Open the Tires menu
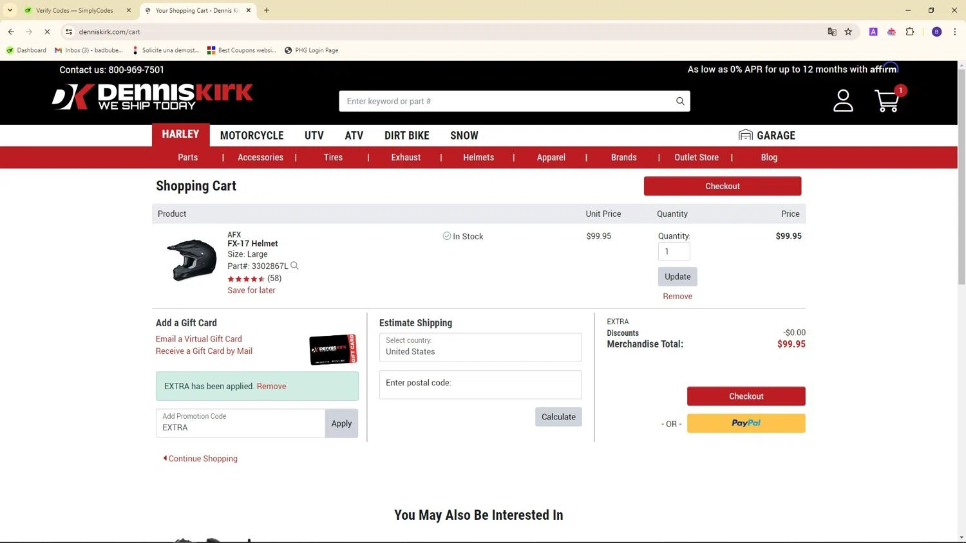The image size is (966, 543). (333, 158)
